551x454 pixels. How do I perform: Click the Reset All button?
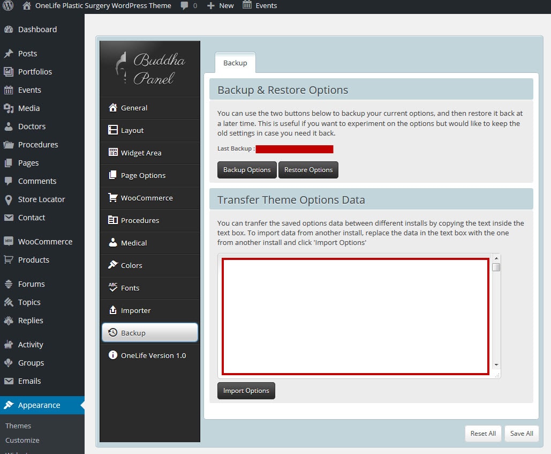(x=483, y=434)
